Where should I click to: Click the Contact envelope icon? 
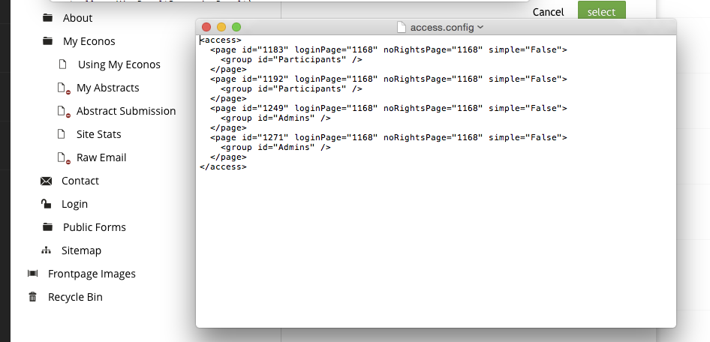(47, 181)
